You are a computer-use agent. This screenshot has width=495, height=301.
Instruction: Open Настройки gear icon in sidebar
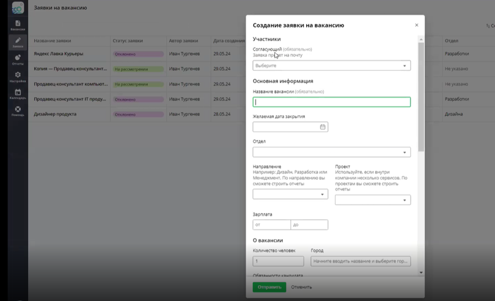[18, 76]
